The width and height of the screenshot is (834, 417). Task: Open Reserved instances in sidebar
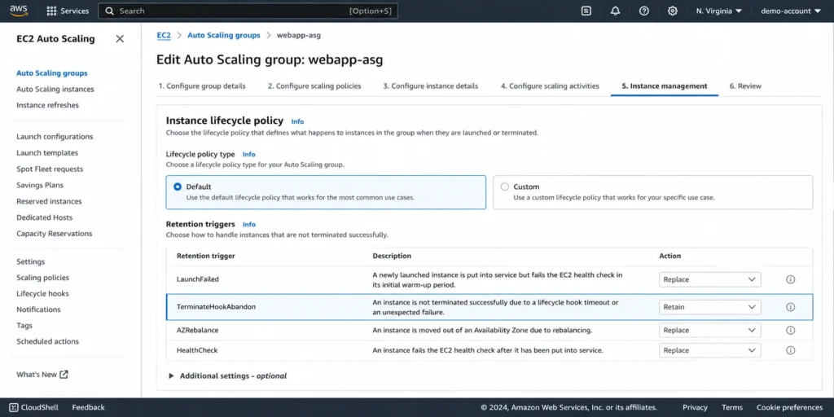click(49, 202)
